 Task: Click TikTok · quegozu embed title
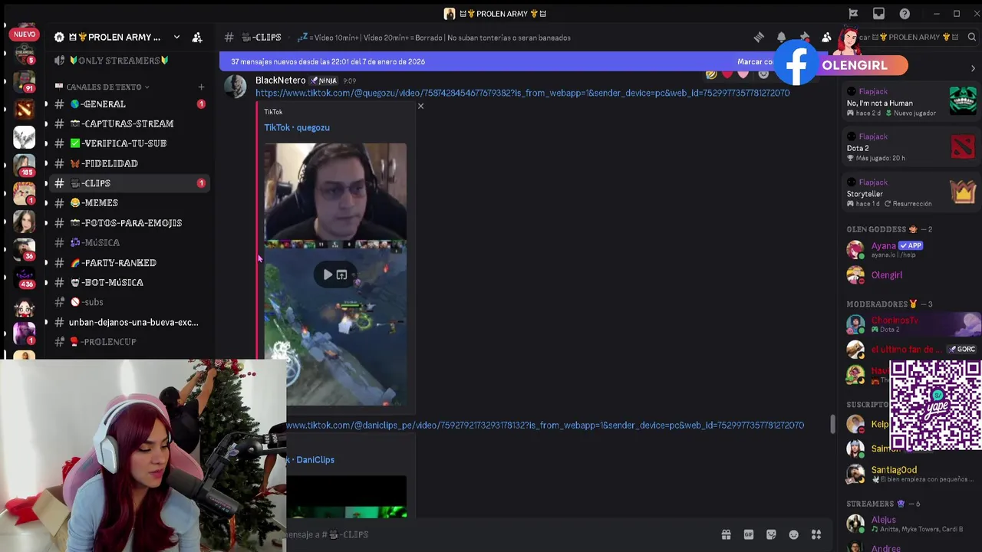(x=297, y=127)
